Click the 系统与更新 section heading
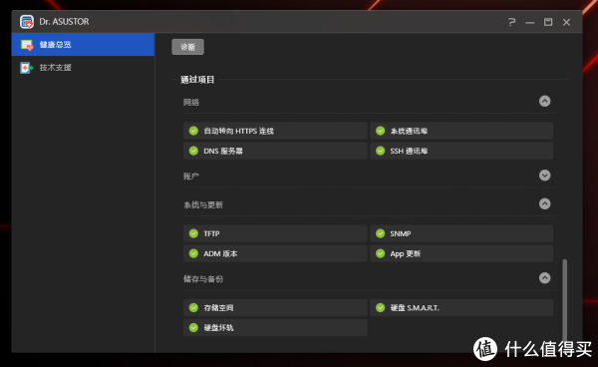598x367 pixels. (203, 204)
